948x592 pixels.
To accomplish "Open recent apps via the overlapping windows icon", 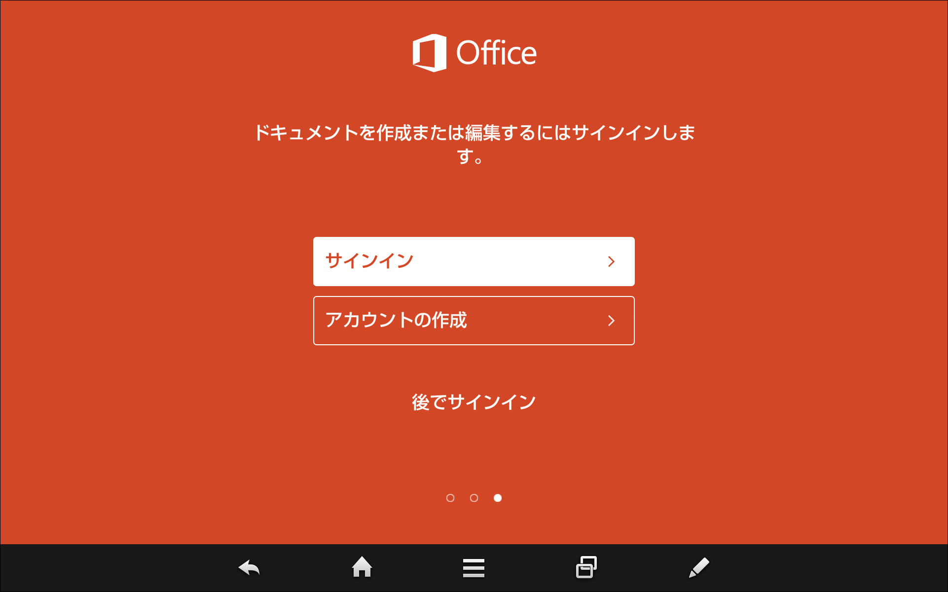I will (x=586, y=567).
